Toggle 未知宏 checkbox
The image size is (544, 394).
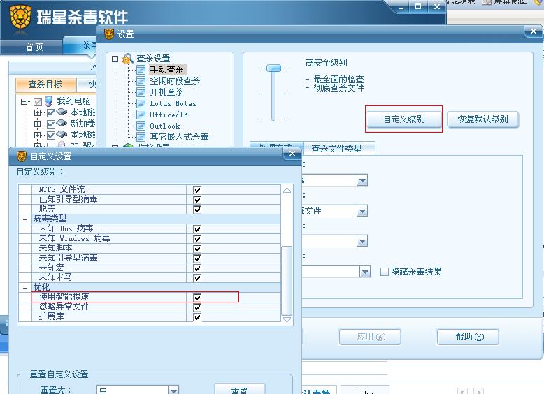[197, 268]
